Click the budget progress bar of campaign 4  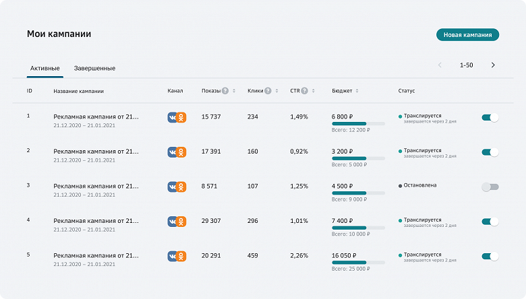click(x=358, y=228)
